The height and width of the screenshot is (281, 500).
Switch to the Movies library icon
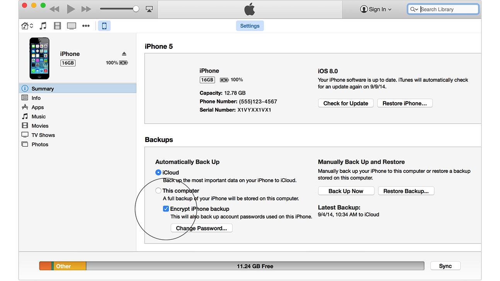58,26
